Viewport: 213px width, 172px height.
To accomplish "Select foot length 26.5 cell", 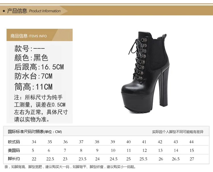I will point(176,159).
